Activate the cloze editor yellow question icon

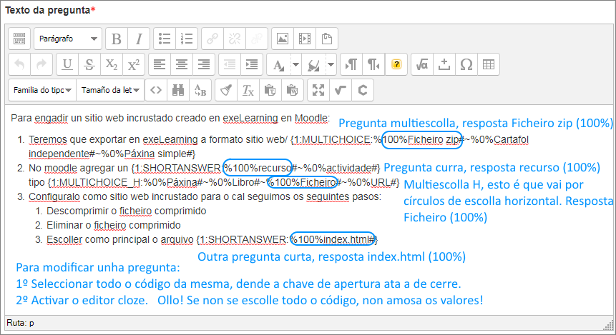click(x=396, y=64)
